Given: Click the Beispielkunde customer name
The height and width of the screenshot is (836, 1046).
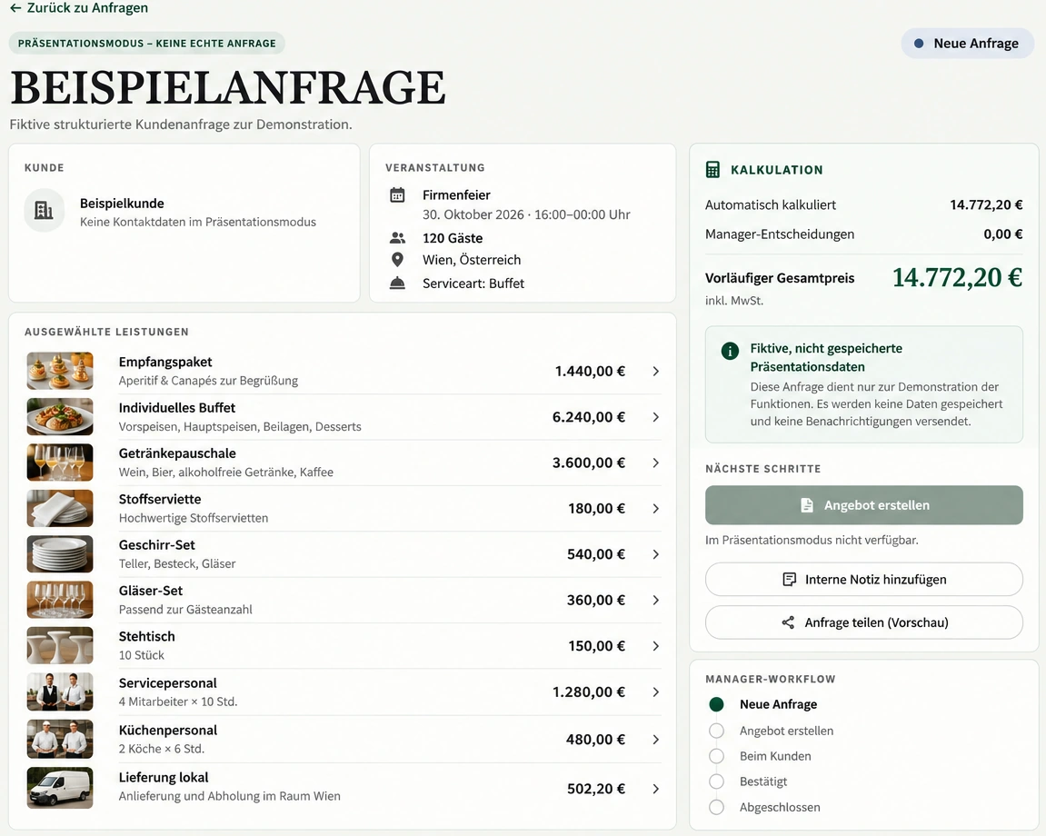Looking at the screenshot, I should [x=122, y=204].
